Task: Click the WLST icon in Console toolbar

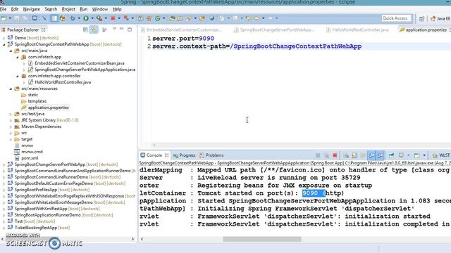Action: click(441, 155)
